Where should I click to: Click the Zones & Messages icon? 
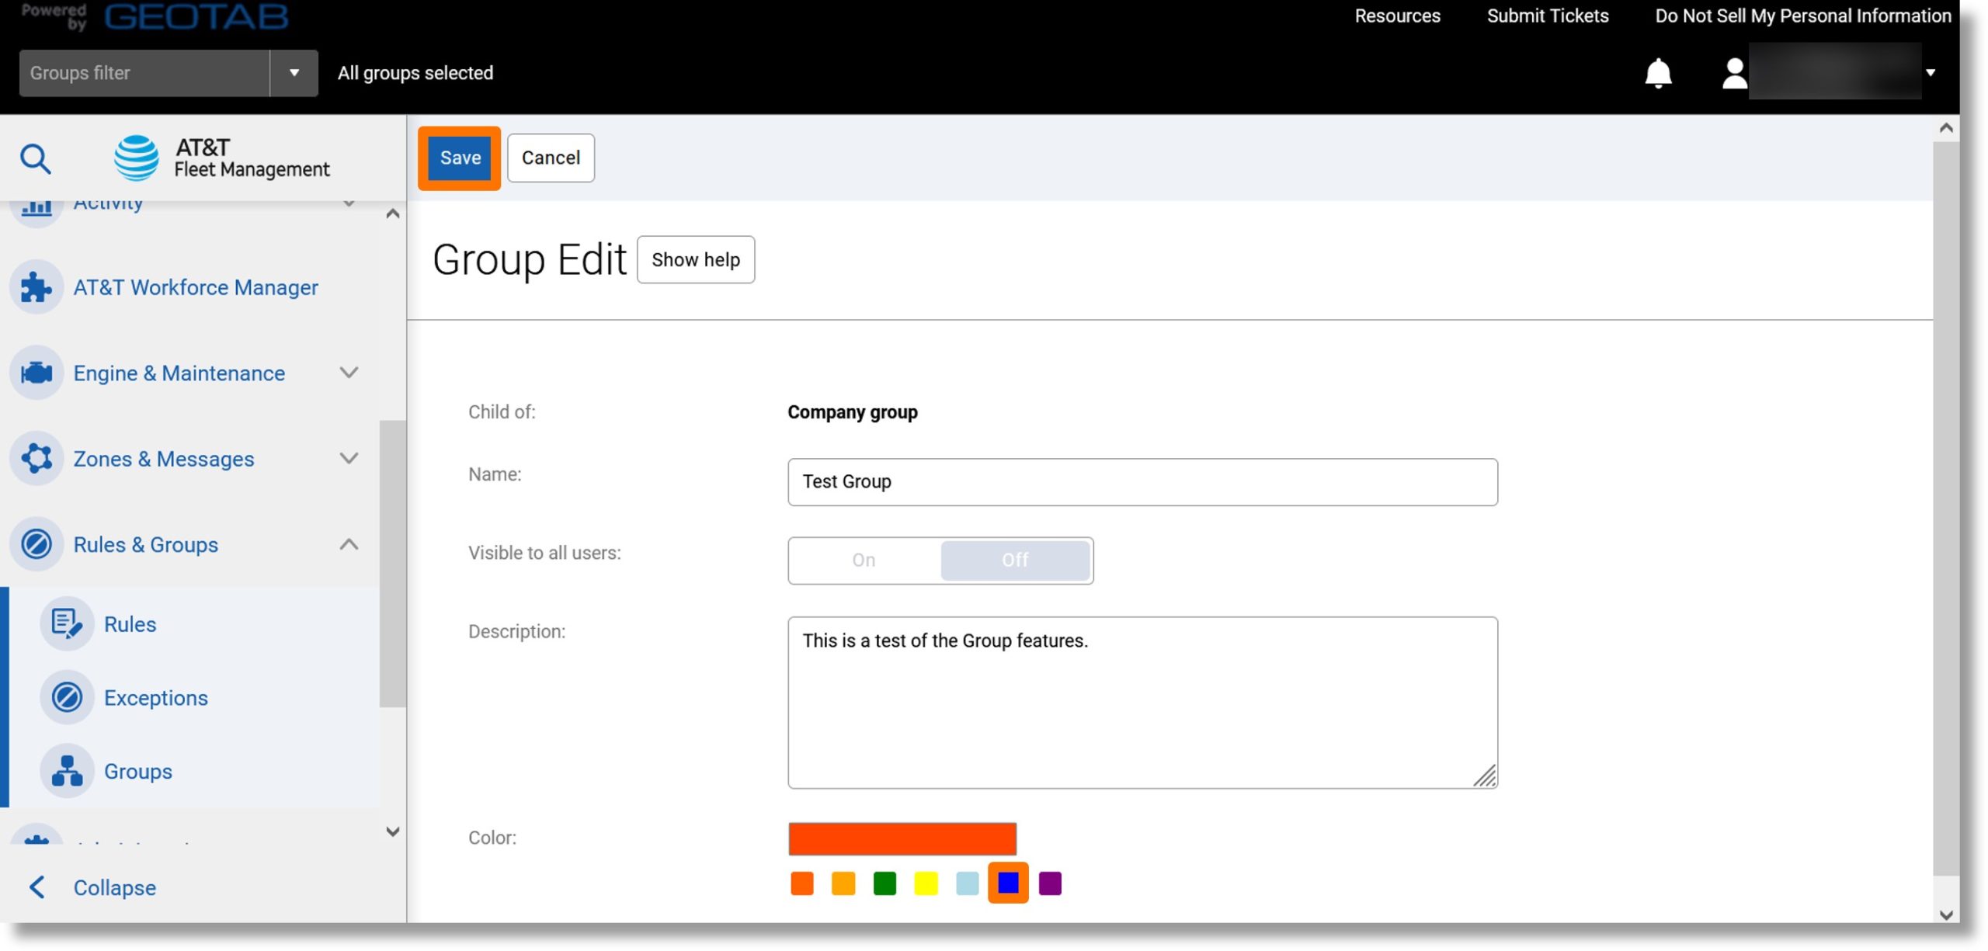tap(36, 458)
